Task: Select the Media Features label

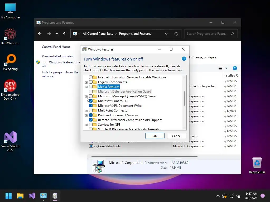Action: [109, 87]
